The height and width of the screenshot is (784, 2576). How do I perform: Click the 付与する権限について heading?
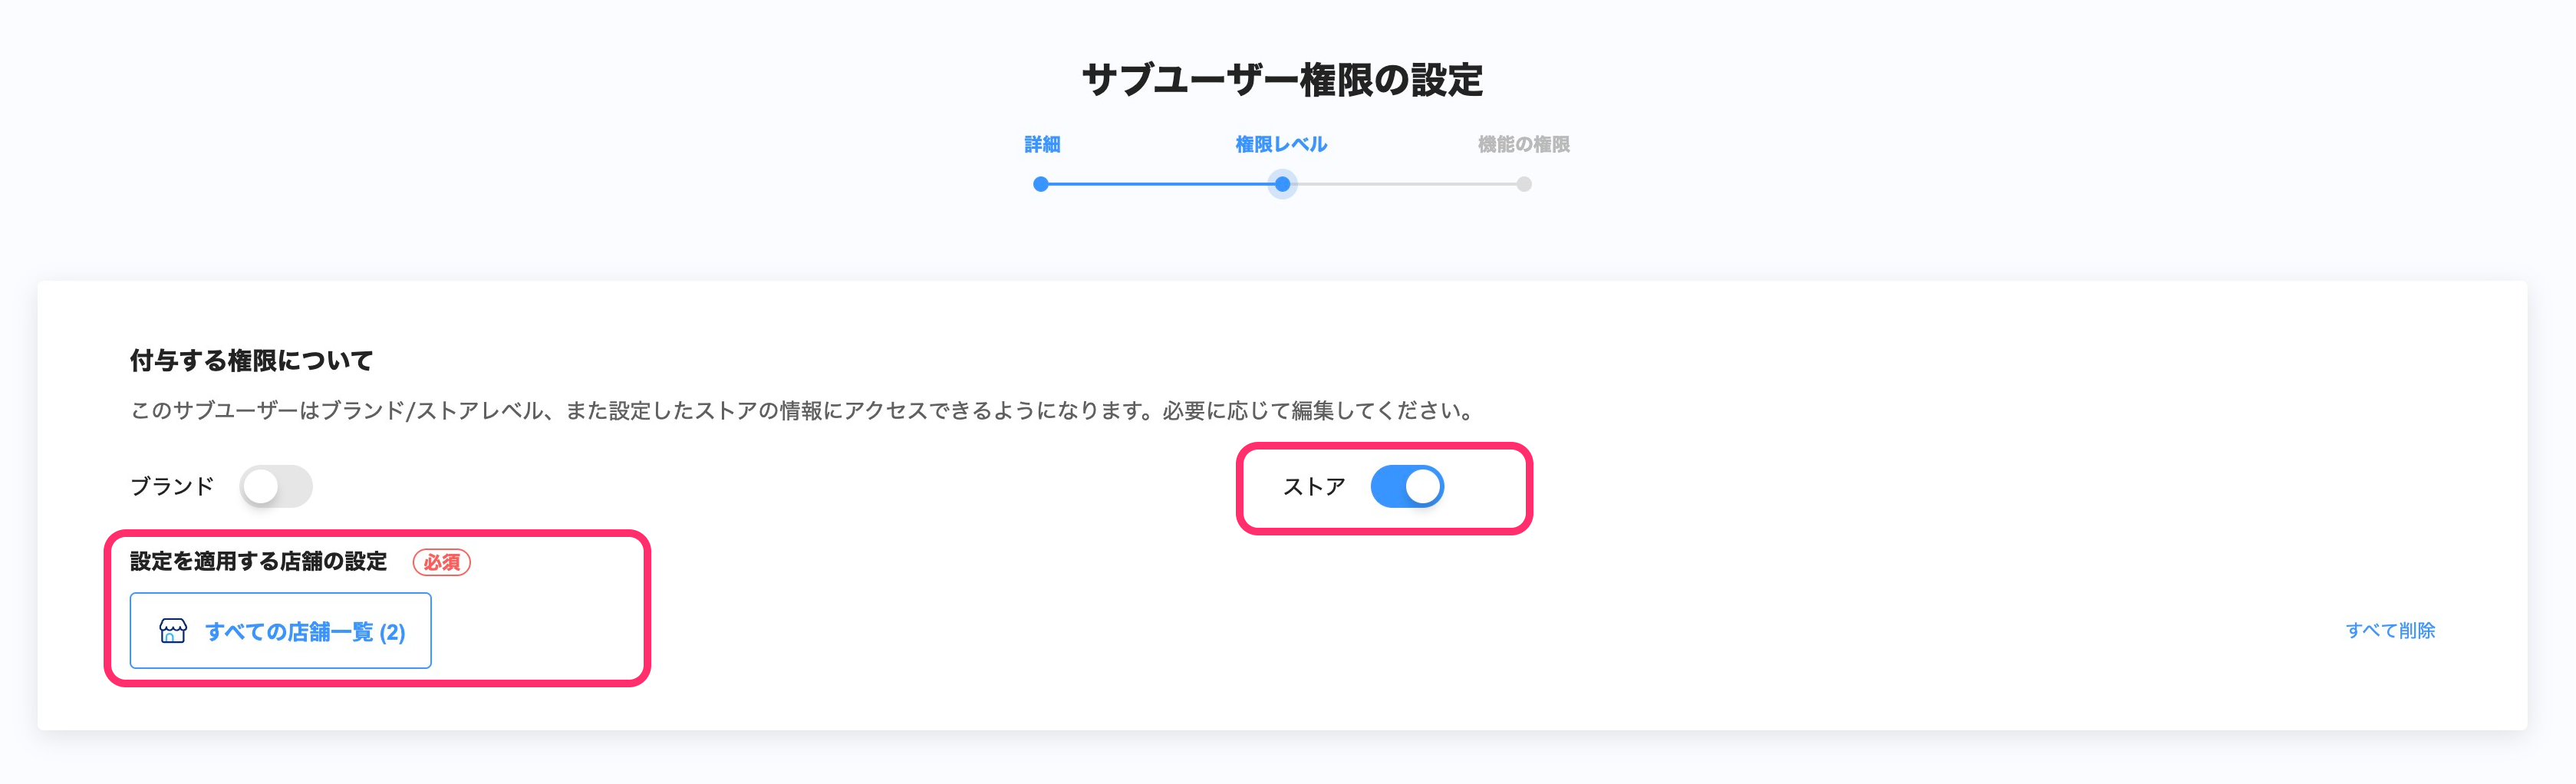(251, 360)
